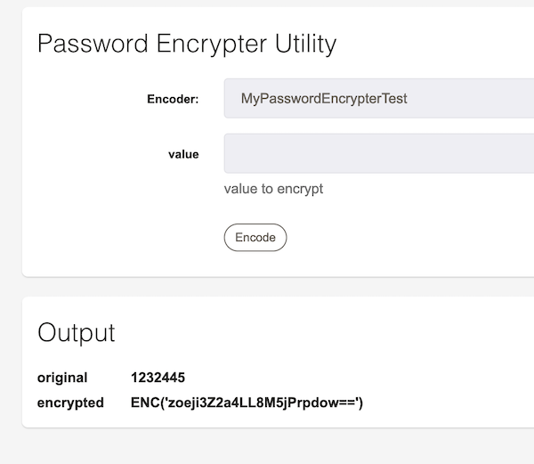Screen dimensions: 534x464
Task: Click the MyPasswordEncrypterTest text in Encoder field
Action: (x=324, y=99)
